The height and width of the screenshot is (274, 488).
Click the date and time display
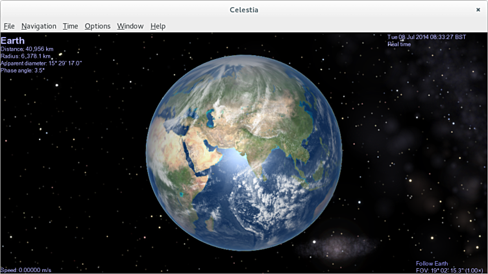pyautogui.click(x=426, y=37)
